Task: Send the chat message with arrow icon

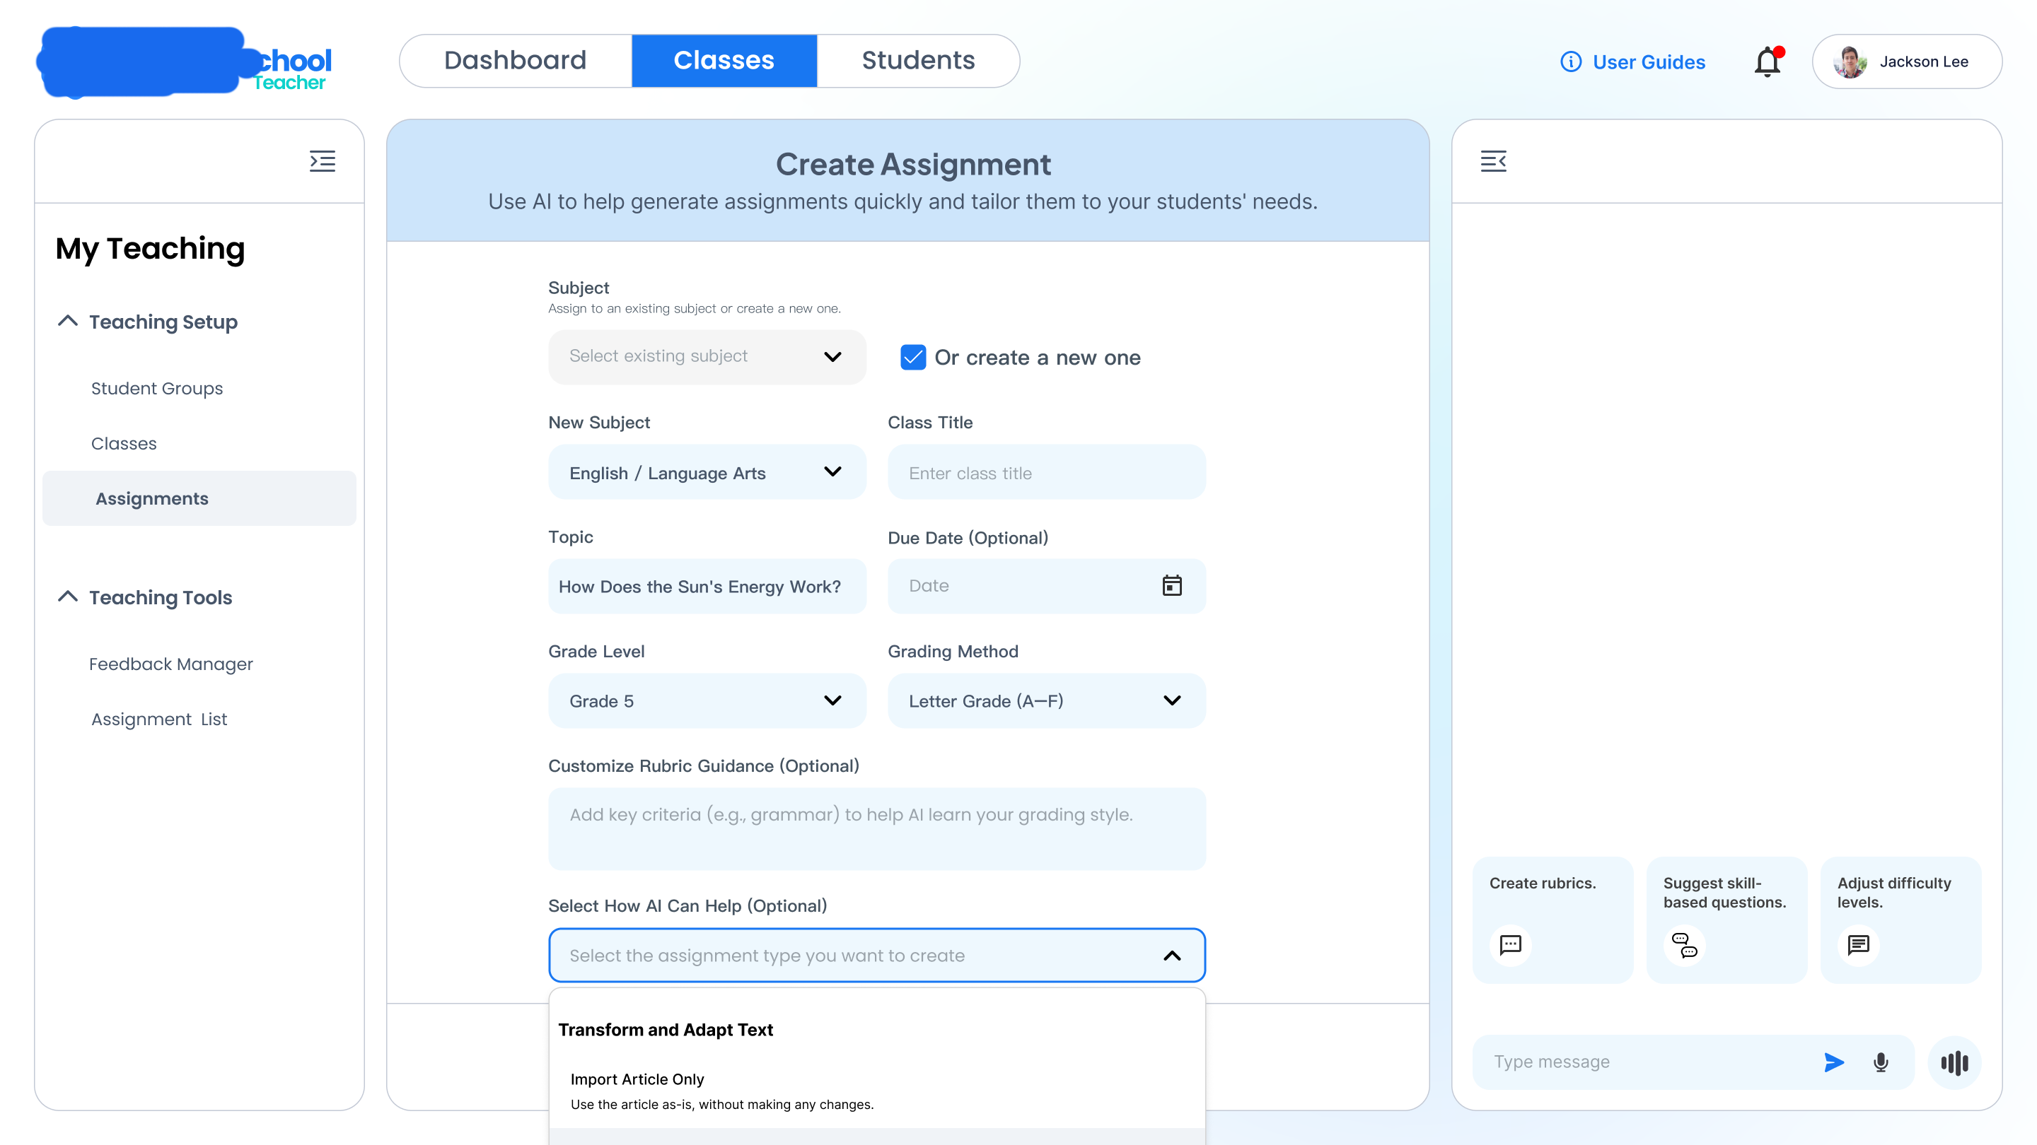Action: 1834,1062
